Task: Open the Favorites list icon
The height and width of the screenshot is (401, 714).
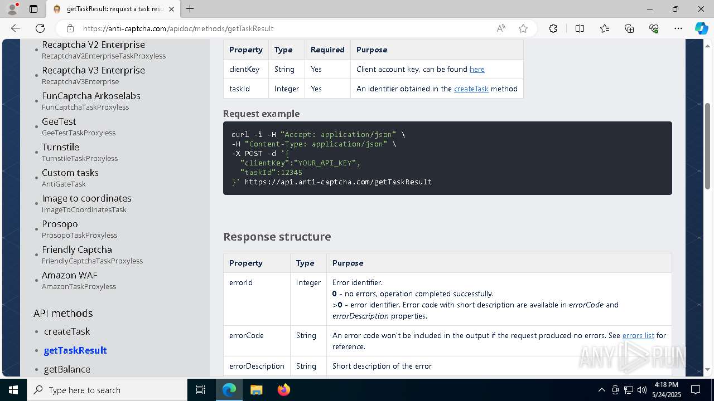Action: 605,28
